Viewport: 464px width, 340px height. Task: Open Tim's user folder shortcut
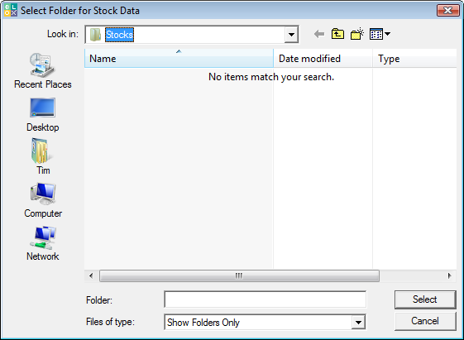click(43, 157)
